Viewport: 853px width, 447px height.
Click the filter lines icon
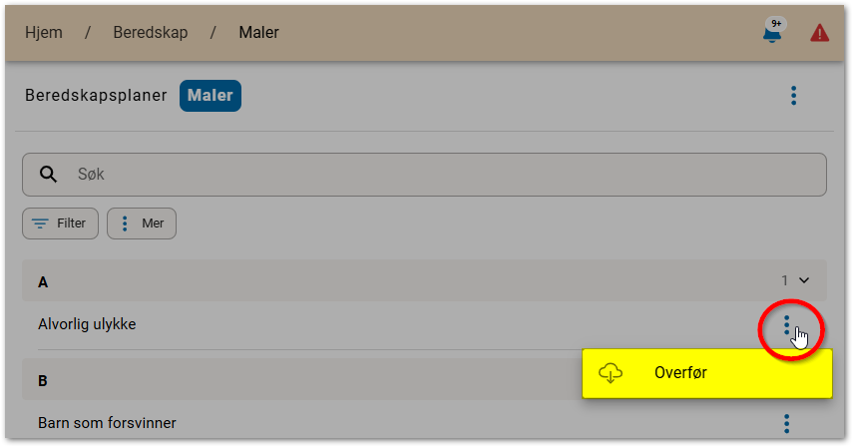[41, 223]
